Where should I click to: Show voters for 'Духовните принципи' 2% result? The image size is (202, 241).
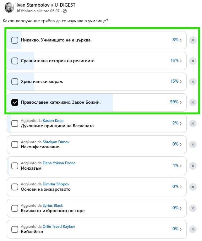[177, 123]
